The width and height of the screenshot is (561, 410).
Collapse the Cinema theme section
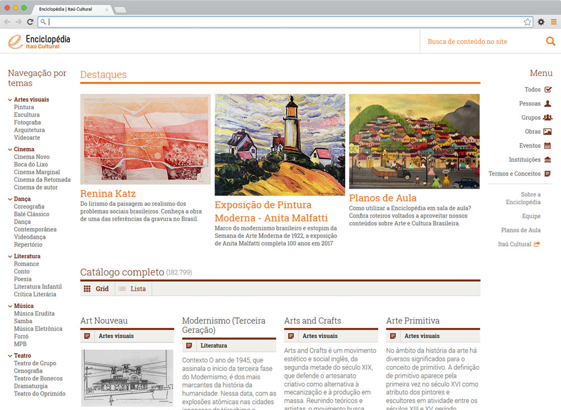[x=10, y=149]
